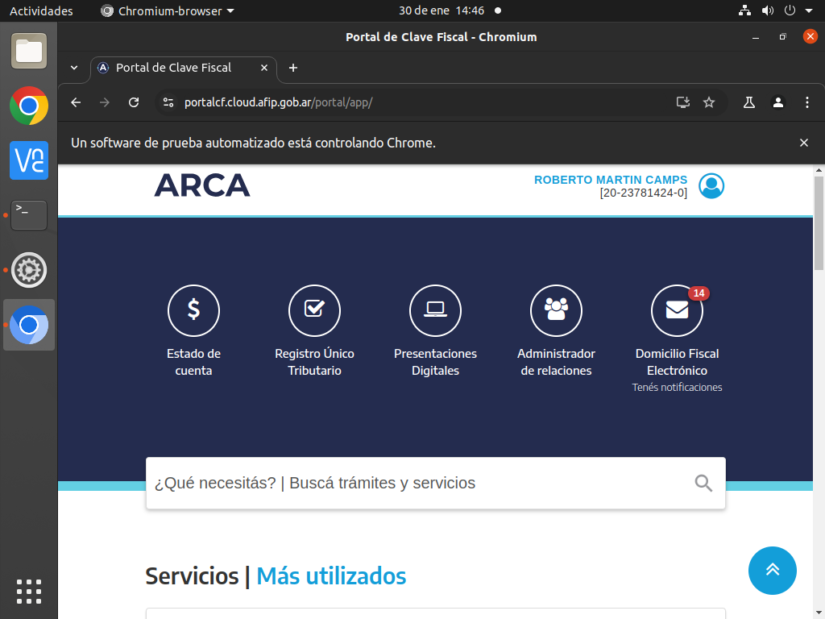Close the Portal de Clave Fiscal tab
Viewport: 825px width, 619px height.
click(x=264, y=68)
